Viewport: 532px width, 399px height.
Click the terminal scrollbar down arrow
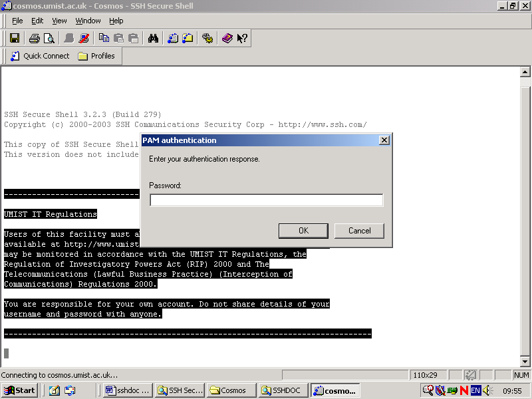point(525,361)
